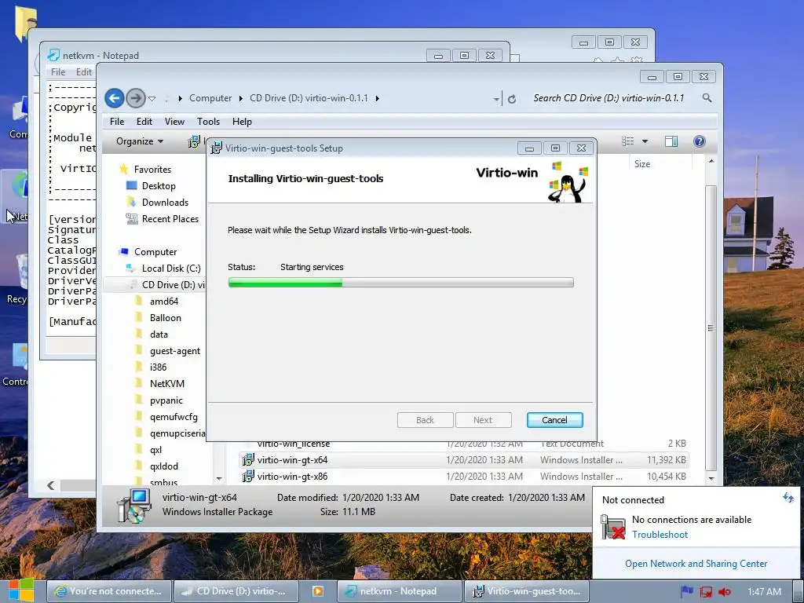The image size is (804, 603).
Task: Open the Organize dropdown
Action: point(140,141)
